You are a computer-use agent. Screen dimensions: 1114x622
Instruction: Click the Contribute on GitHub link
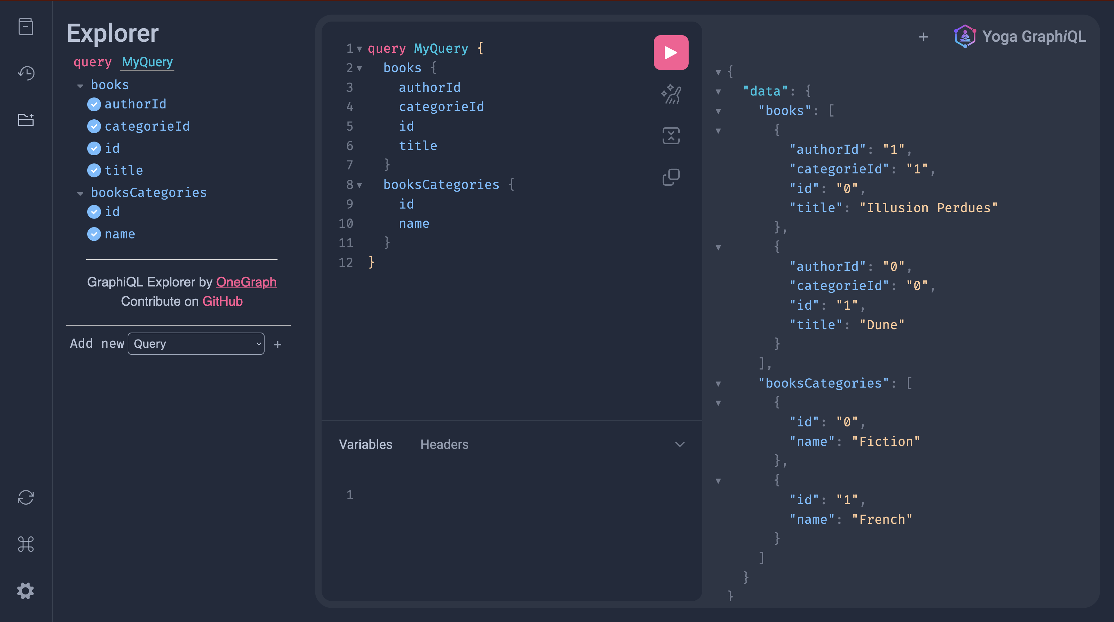(x=223, y=301)
